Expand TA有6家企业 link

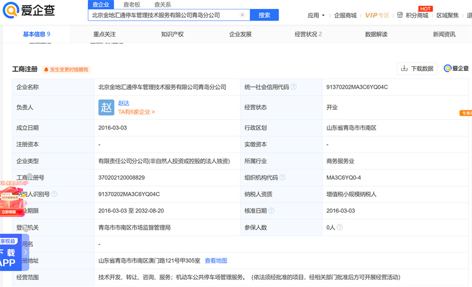coord(136,112)
